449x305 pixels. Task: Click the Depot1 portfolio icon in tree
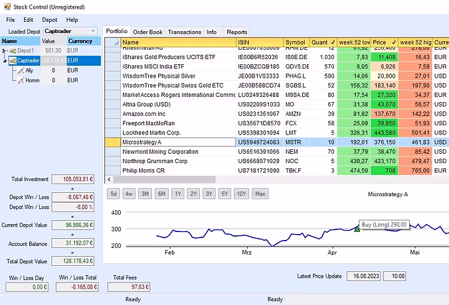coord(12,50)
